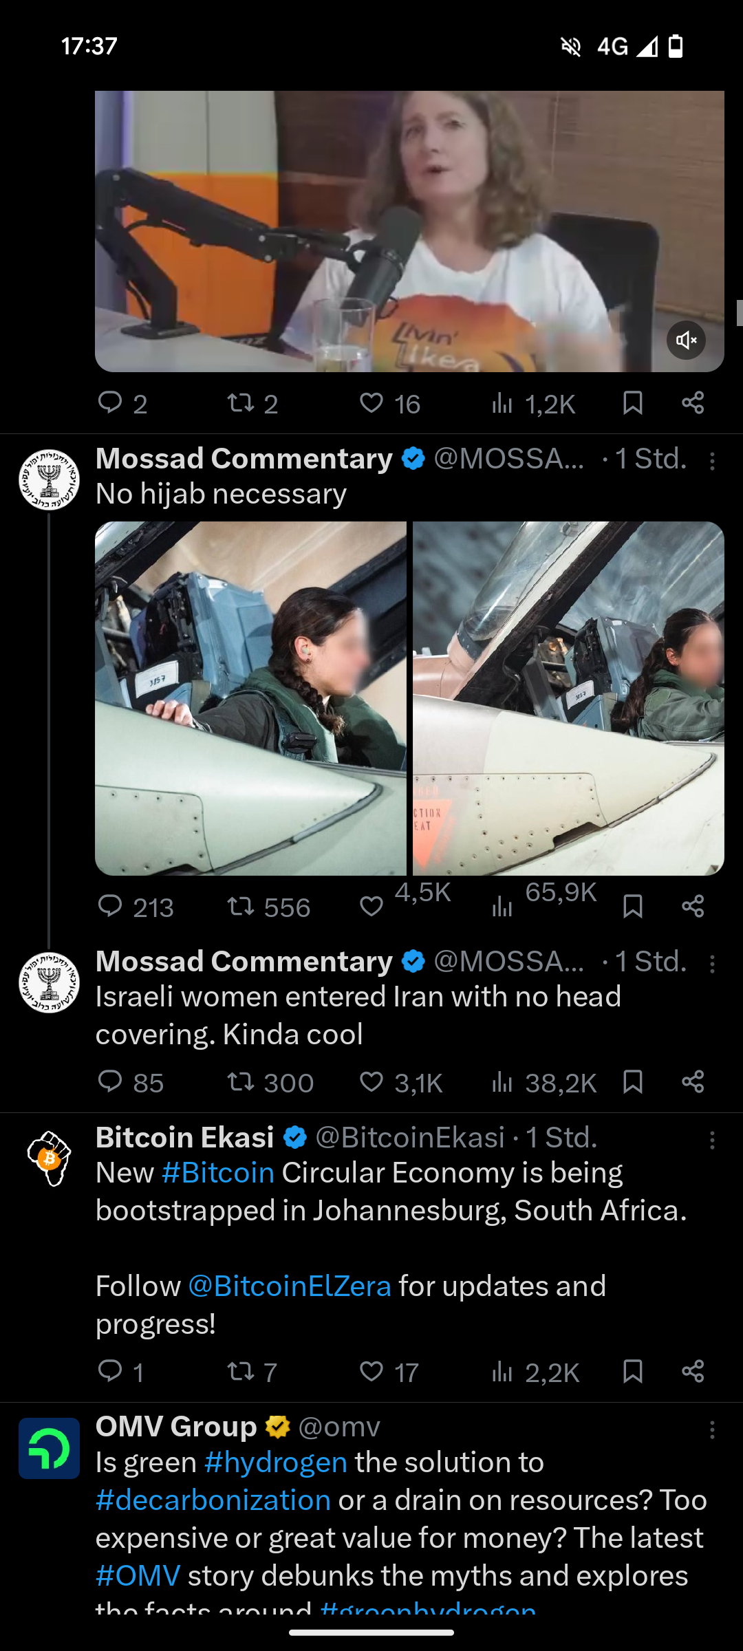
Task: Bookmark the Bitcoin Ekasi post
Action: tap(632, 1372)
